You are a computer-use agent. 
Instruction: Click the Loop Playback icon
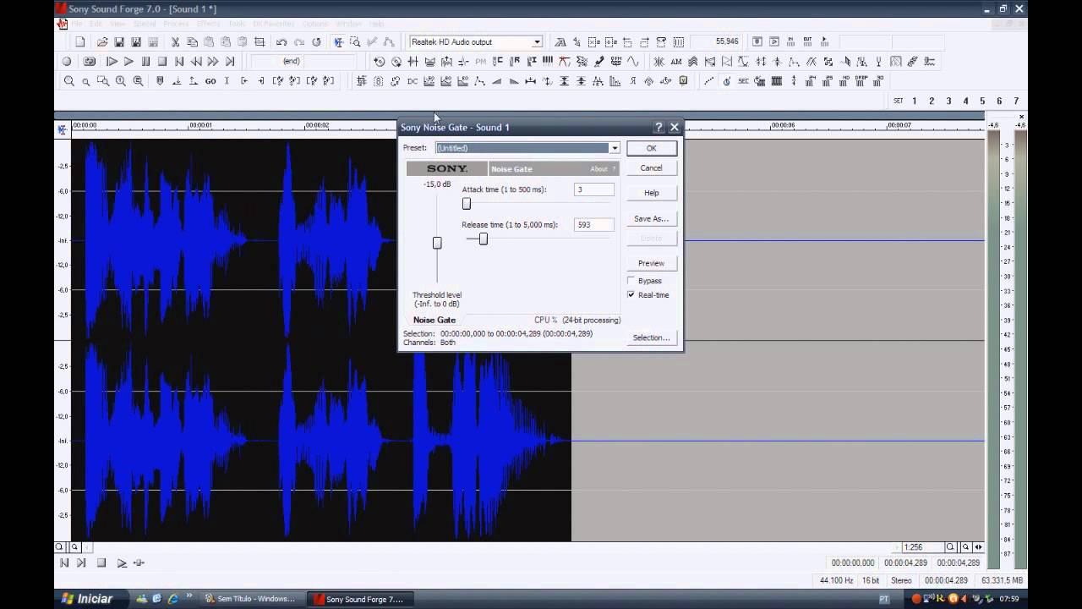(x=90, y=61)
